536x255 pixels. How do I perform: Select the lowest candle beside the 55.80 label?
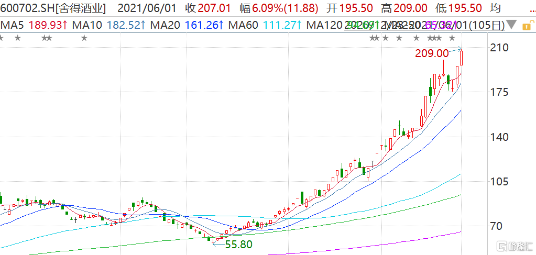coord(213,241)
